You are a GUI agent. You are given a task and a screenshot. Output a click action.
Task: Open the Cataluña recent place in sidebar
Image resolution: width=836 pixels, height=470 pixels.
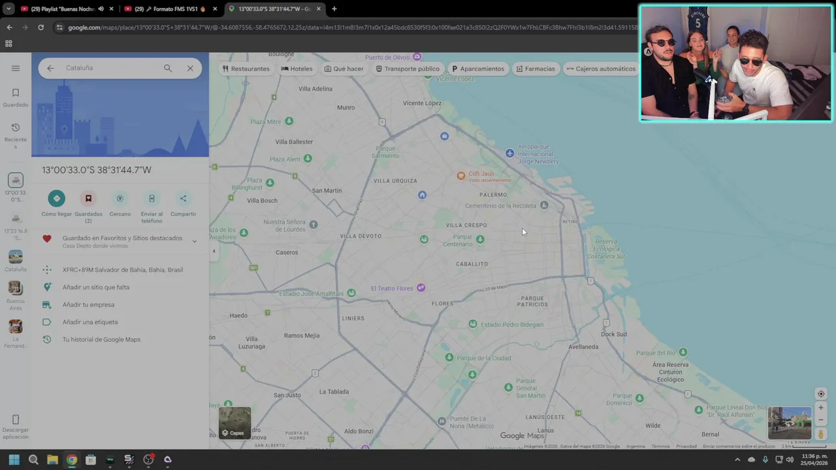click(16, 261)
